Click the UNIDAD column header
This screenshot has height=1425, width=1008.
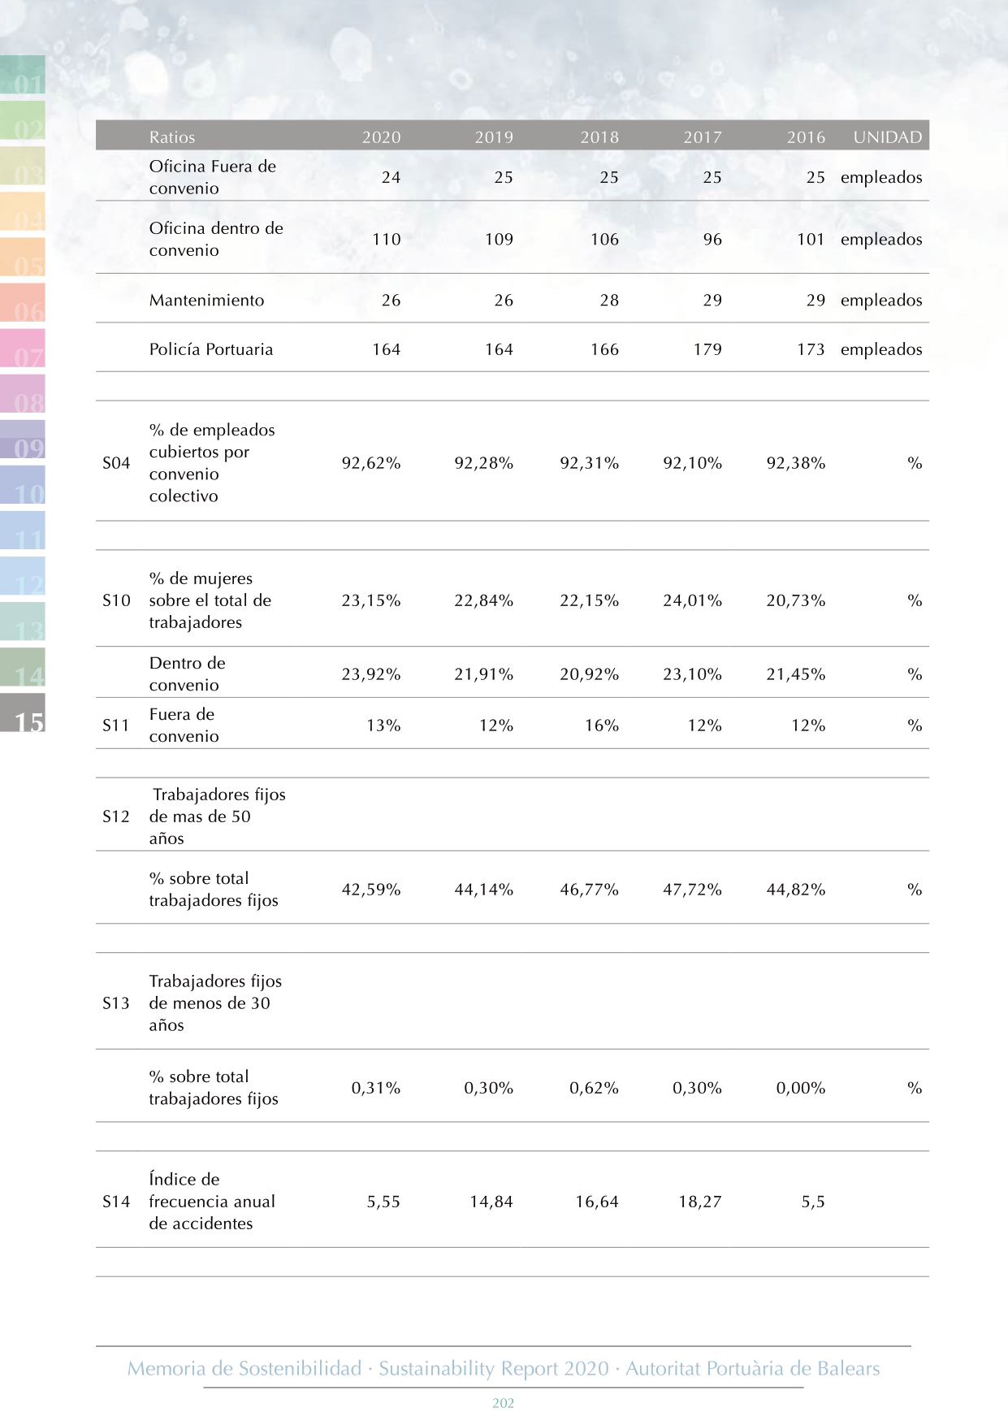[x=887, y=137]
